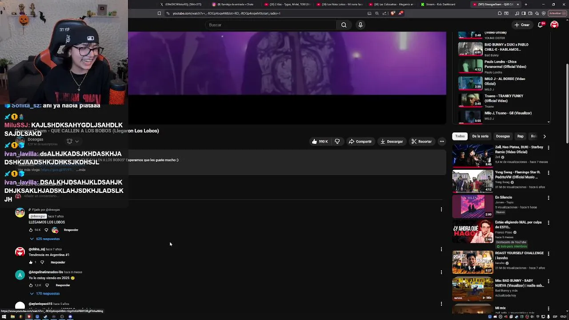Open options for AngelinaGranados comment

[441, 272]
